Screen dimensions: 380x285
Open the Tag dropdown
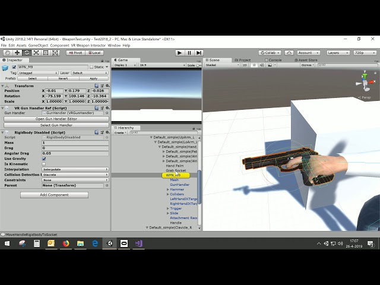[x=38, y=72]
